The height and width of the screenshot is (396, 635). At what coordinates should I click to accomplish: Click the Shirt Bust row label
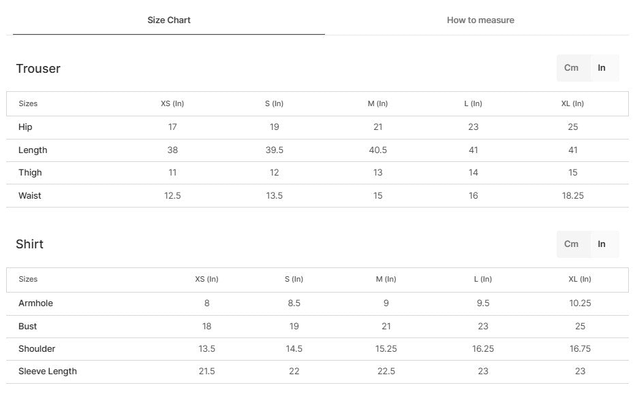coord(27,327)
